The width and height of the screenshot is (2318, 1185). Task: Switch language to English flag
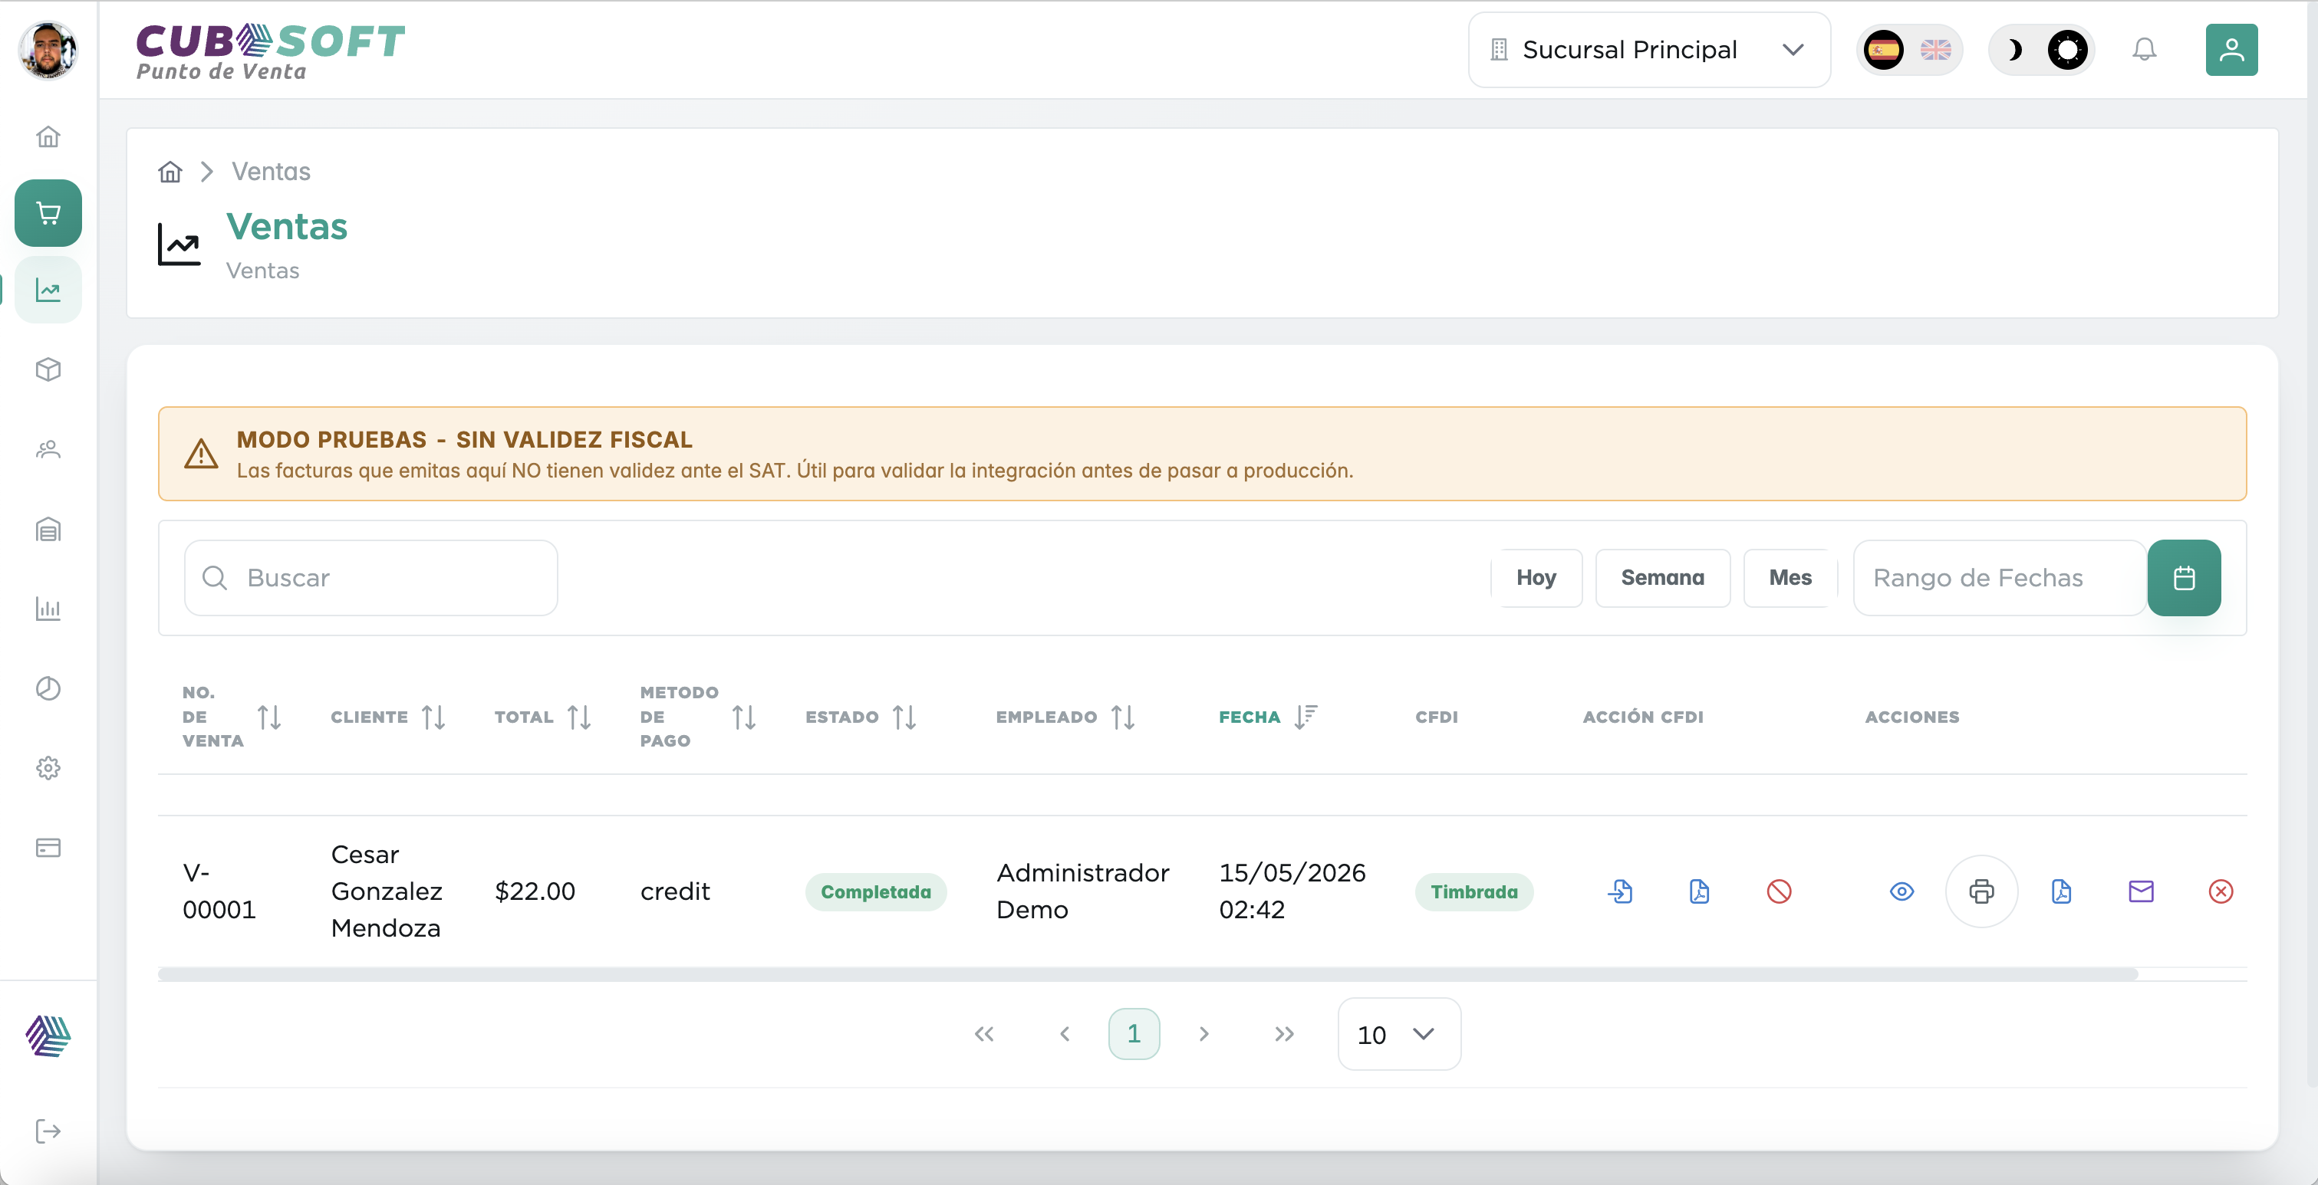pos(1935,50)
